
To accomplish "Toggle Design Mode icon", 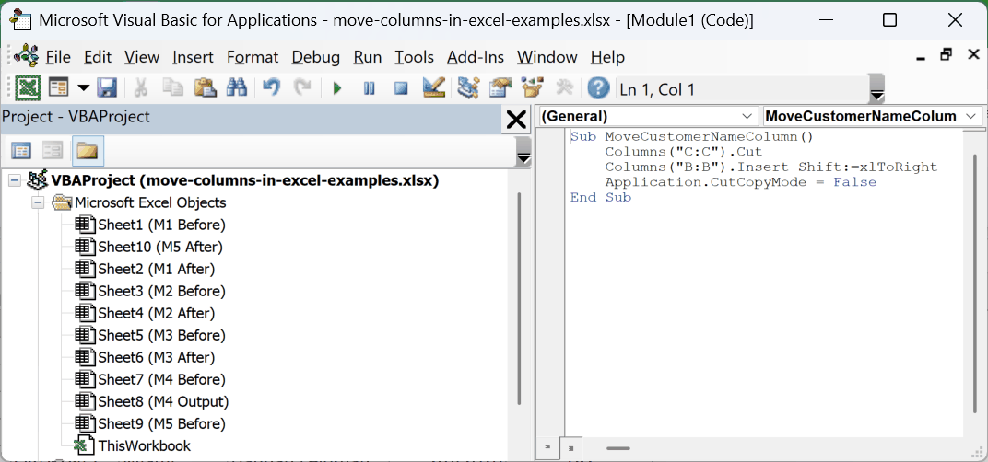I will pyautogui.click(x=433, y=87).
